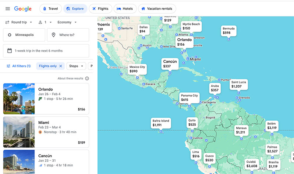Open the hamburger main menu
294x174 pixels.
(x=8, y=8)
